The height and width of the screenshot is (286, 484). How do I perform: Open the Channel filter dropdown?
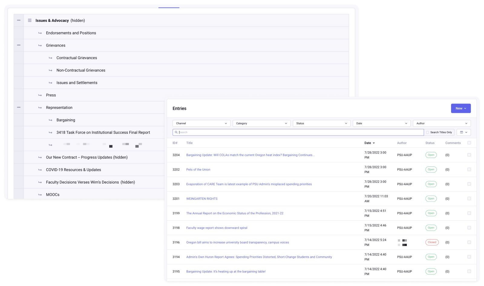pyautogui.click(x=201, y=123)
